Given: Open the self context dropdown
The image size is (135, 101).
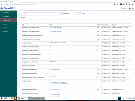Looking at the screenshot, I should (x=39, y=14).
